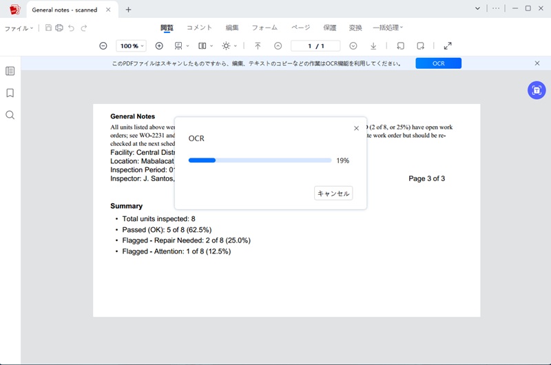Click the PDF app logo icon
The width and height of the screenshot is (551, 365).
click(x=14, y=10)
